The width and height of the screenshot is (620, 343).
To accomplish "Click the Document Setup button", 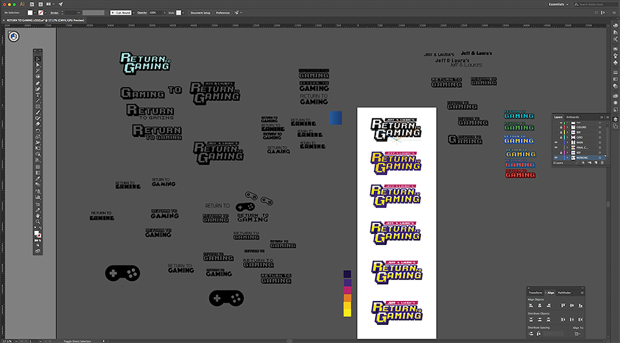I will (x=200, y=12).
